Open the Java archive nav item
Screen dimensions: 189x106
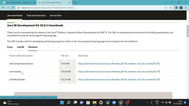[56, 15]
